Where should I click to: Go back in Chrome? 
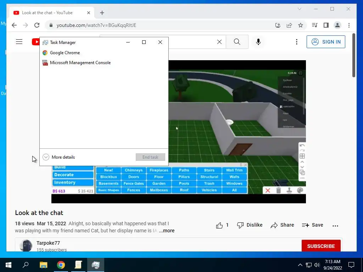point(14,25)
